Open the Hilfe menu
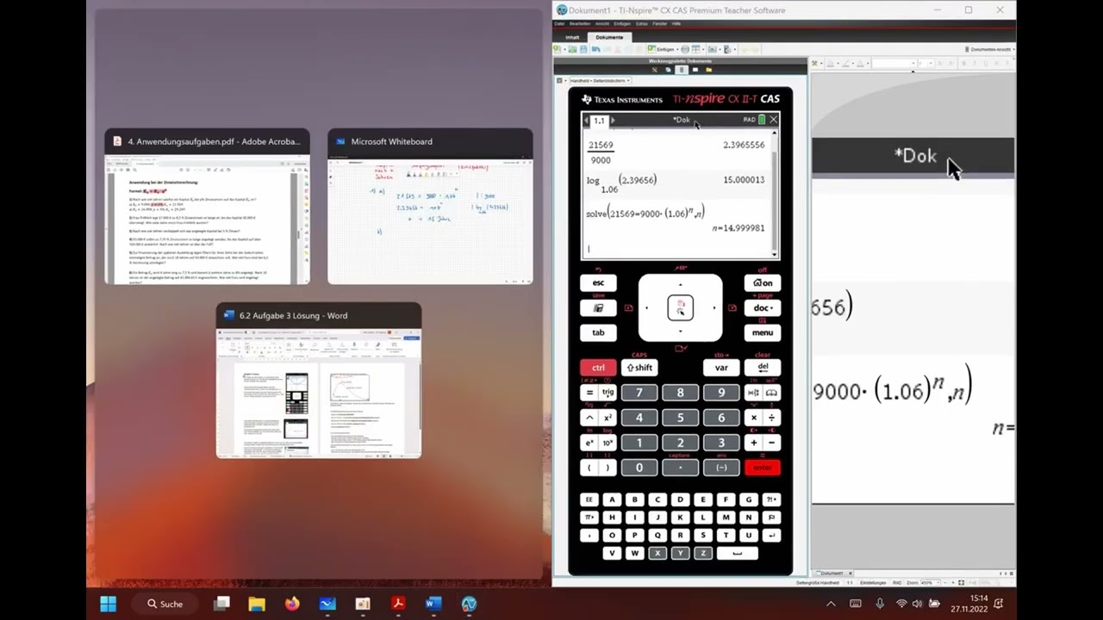Viewport: 1103px width, 620px height. (676, 24)
